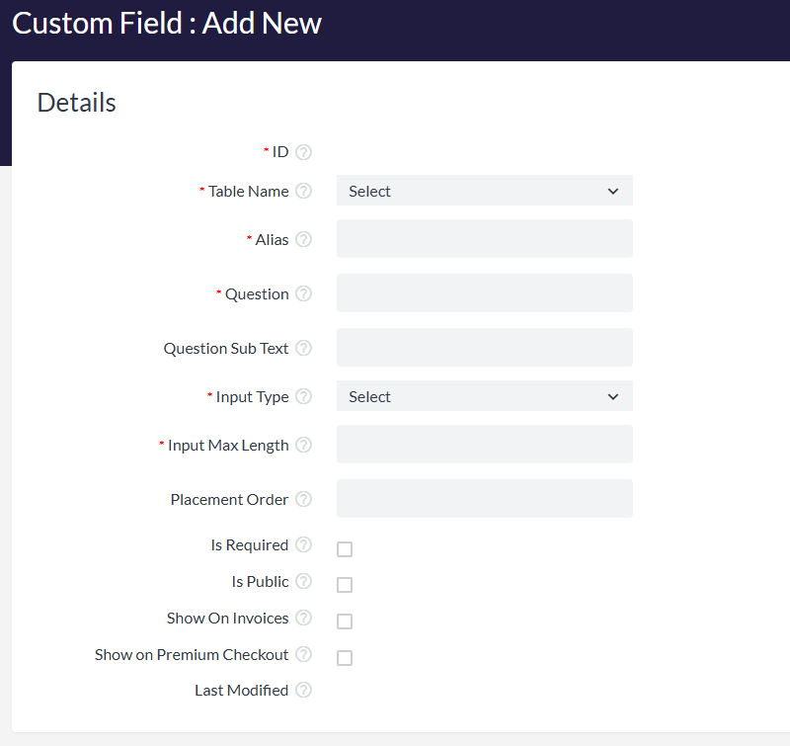The height and width of the screenshot is (746, 790).
Task: Click the Table Name help icon
Action: click(x=303, y=192)
